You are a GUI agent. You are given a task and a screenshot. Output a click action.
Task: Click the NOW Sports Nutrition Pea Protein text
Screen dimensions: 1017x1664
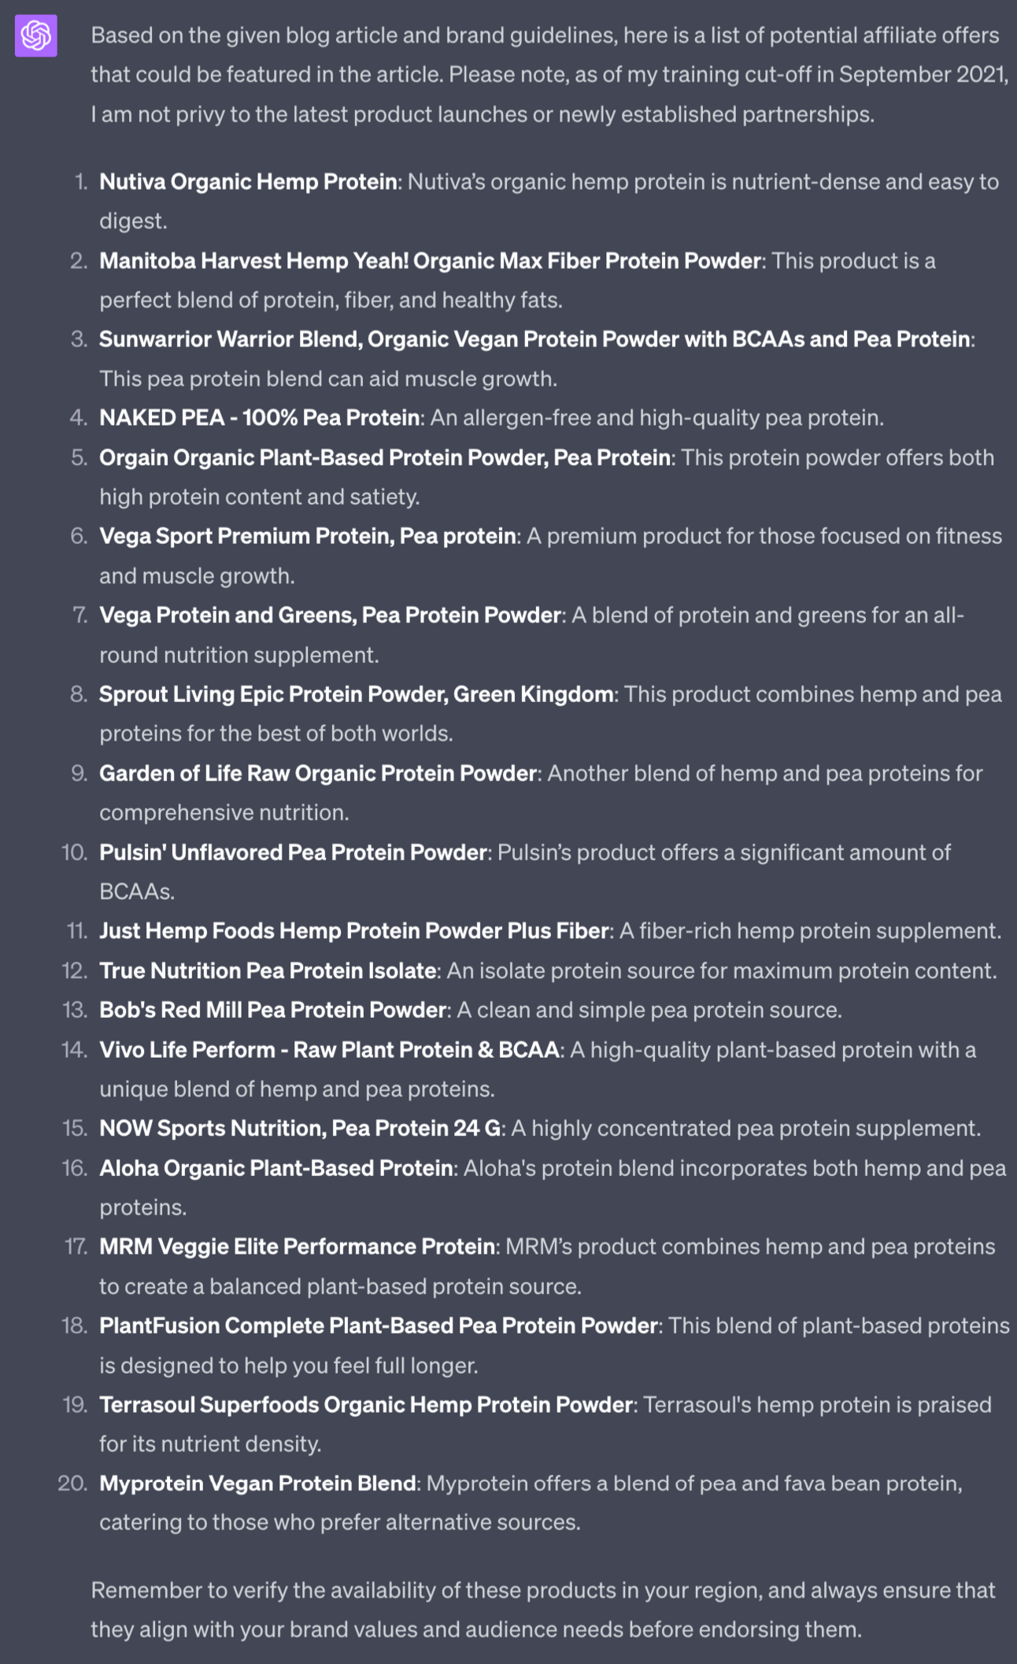pyautogui.click(x=300, y=1128)
